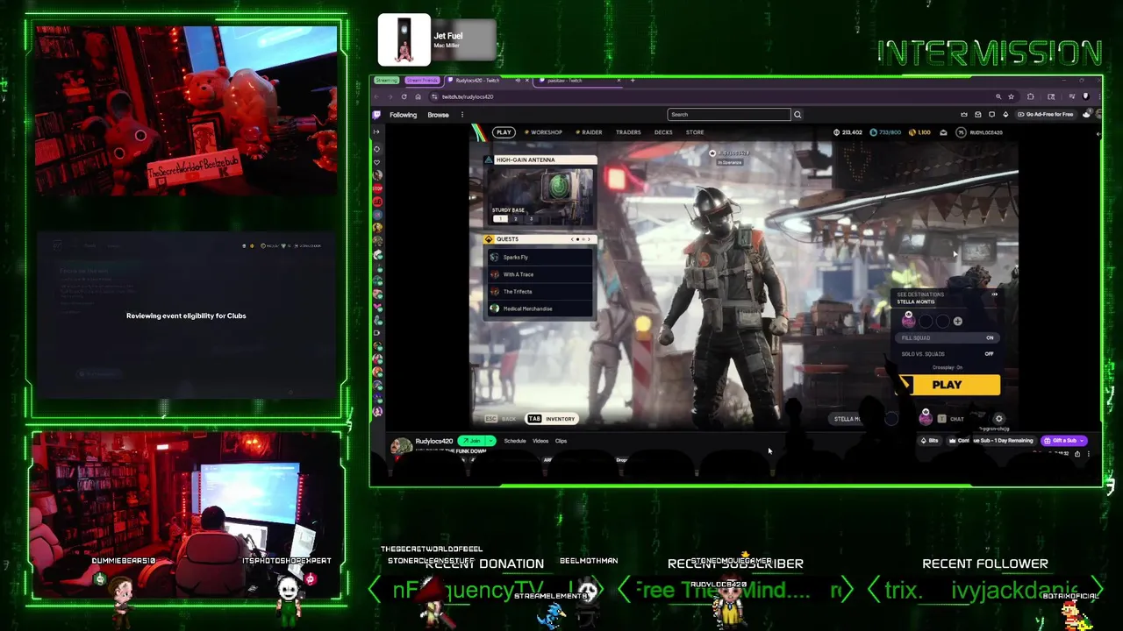
Task: Open the channel Clips tab
Action: 561,441
